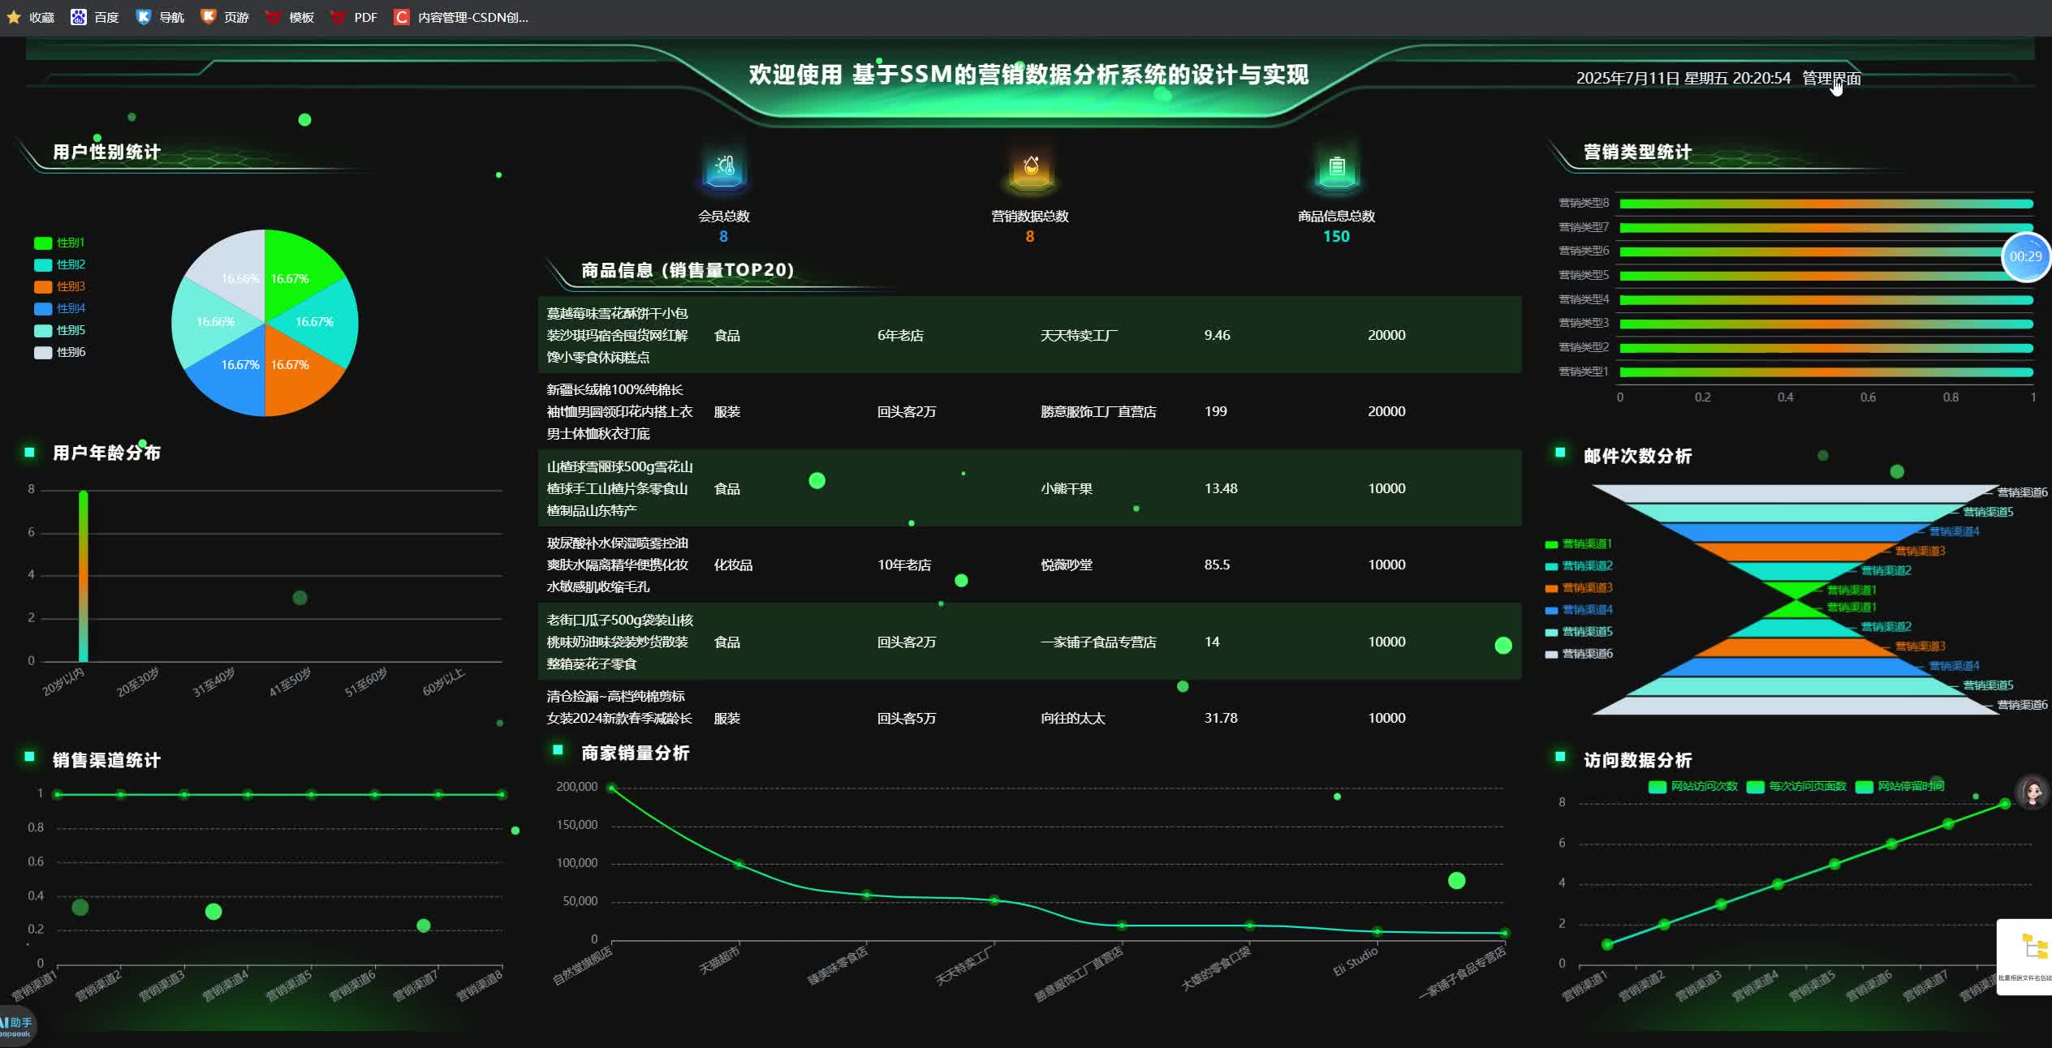Open the 管理界面 link

[x=1831, y=79]
